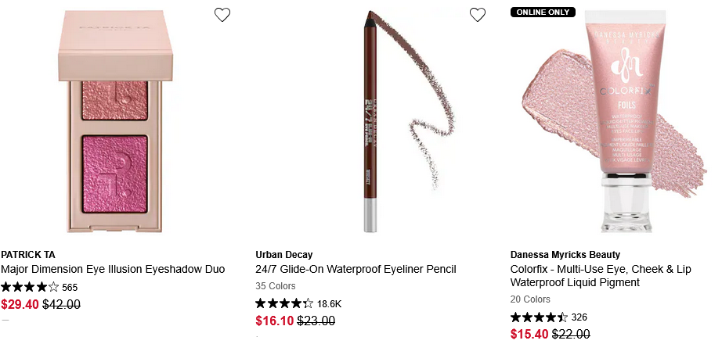The image size is (722, 344).
Task: Open the 326 reviews count
Action: click(x=579, y=317)
